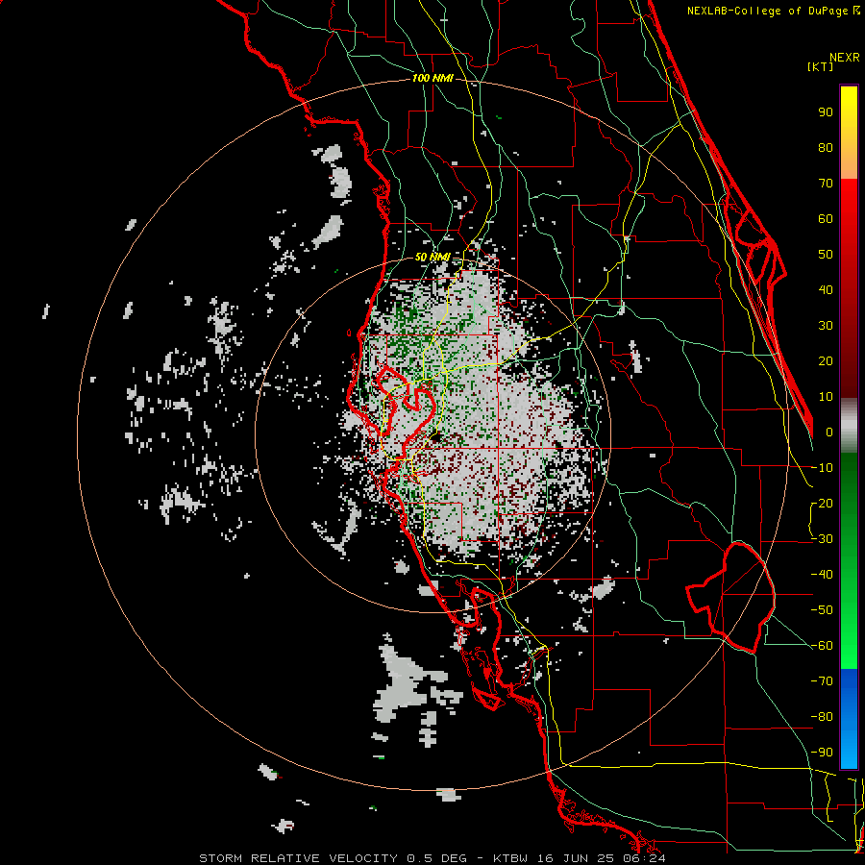Click the "NEXLAB-College of DuPage" header text
865x865 pixels.
pyautogui.click(x=767, y=11)
